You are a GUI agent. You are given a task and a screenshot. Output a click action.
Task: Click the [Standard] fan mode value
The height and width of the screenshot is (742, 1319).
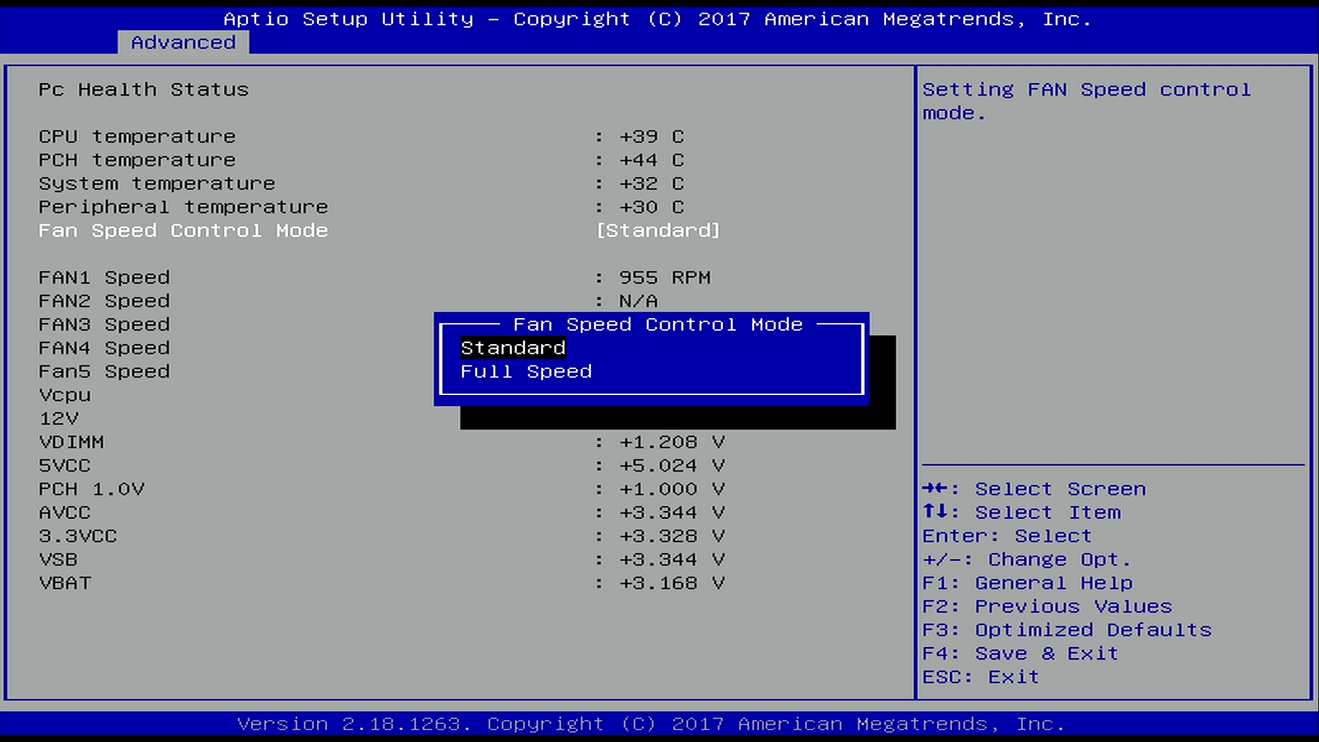point(657,231)
